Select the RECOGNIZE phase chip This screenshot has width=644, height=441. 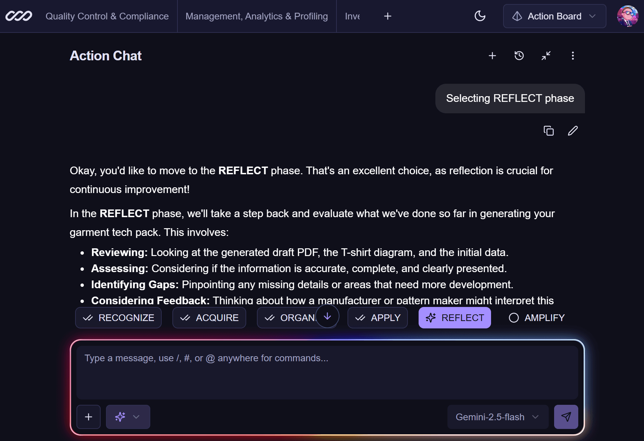point(118,318)
